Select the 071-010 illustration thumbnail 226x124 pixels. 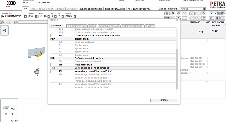coord(9,110)
